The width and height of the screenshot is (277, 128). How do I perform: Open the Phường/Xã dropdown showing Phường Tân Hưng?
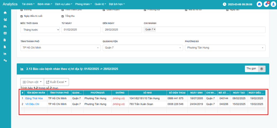pos(225,48)
